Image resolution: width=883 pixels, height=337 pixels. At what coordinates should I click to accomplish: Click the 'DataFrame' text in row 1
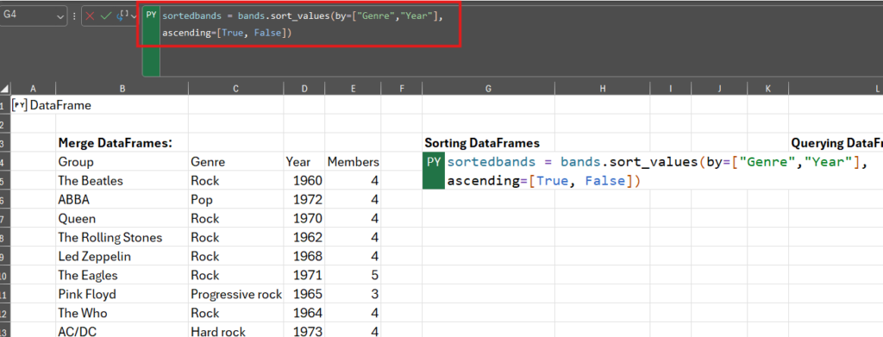[x=60, y=105]
